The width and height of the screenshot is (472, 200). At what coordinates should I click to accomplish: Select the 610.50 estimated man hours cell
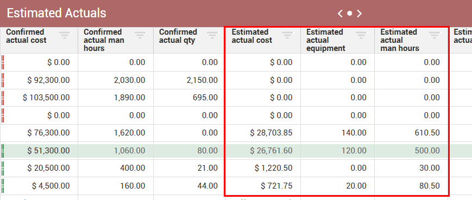[x=411, y=133]
